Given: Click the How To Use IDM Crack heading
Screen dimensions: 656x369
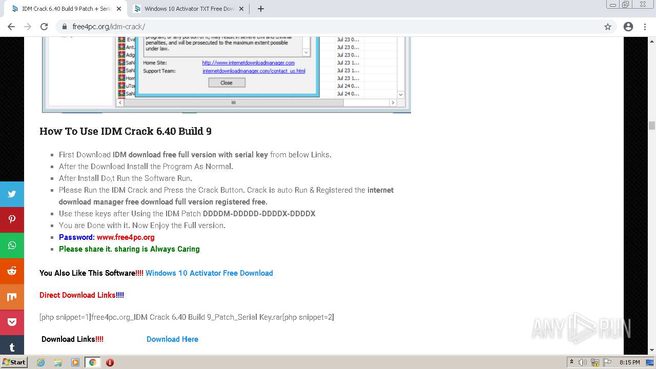Looking at the screenshot, I should 126,131.
